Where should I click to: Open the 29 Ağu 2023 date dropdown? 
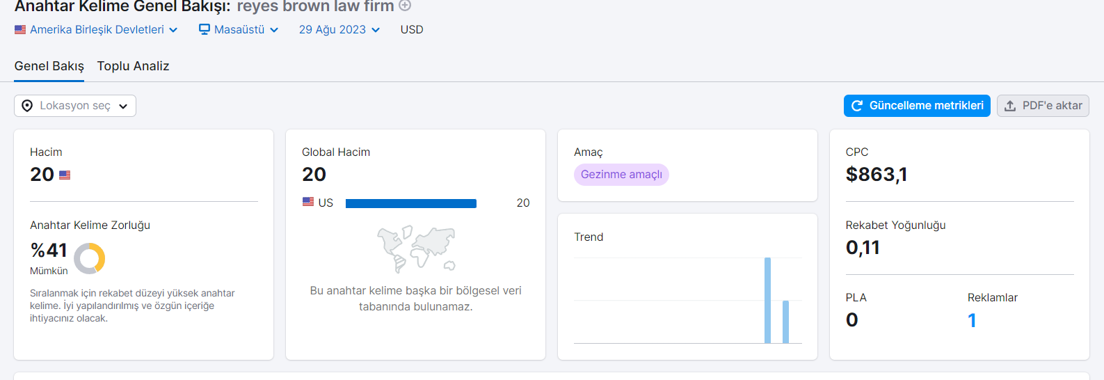(339, 30)
